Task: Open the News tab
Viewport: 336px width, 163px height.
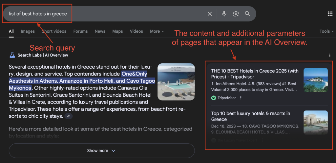Action: 100,31
